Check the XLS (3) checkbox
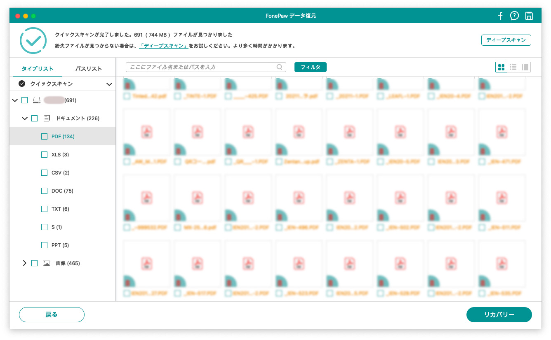551x340 pixels. pos(44,154)
